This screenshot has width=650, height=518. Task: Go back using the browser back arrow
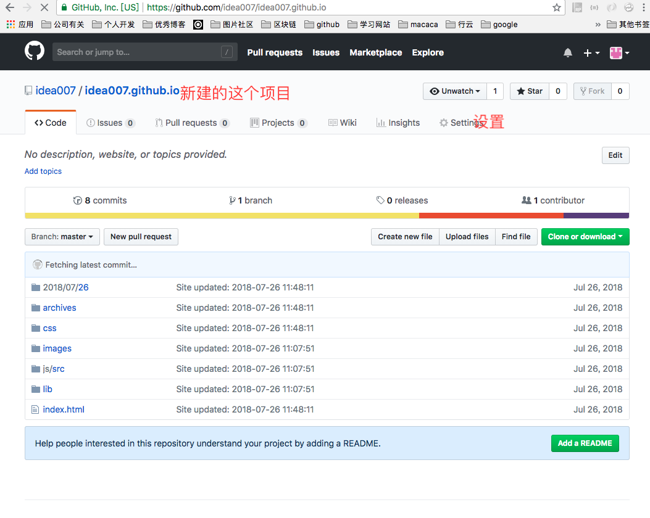point(9,7)
